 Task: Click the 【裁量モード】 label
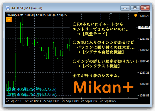95,34
